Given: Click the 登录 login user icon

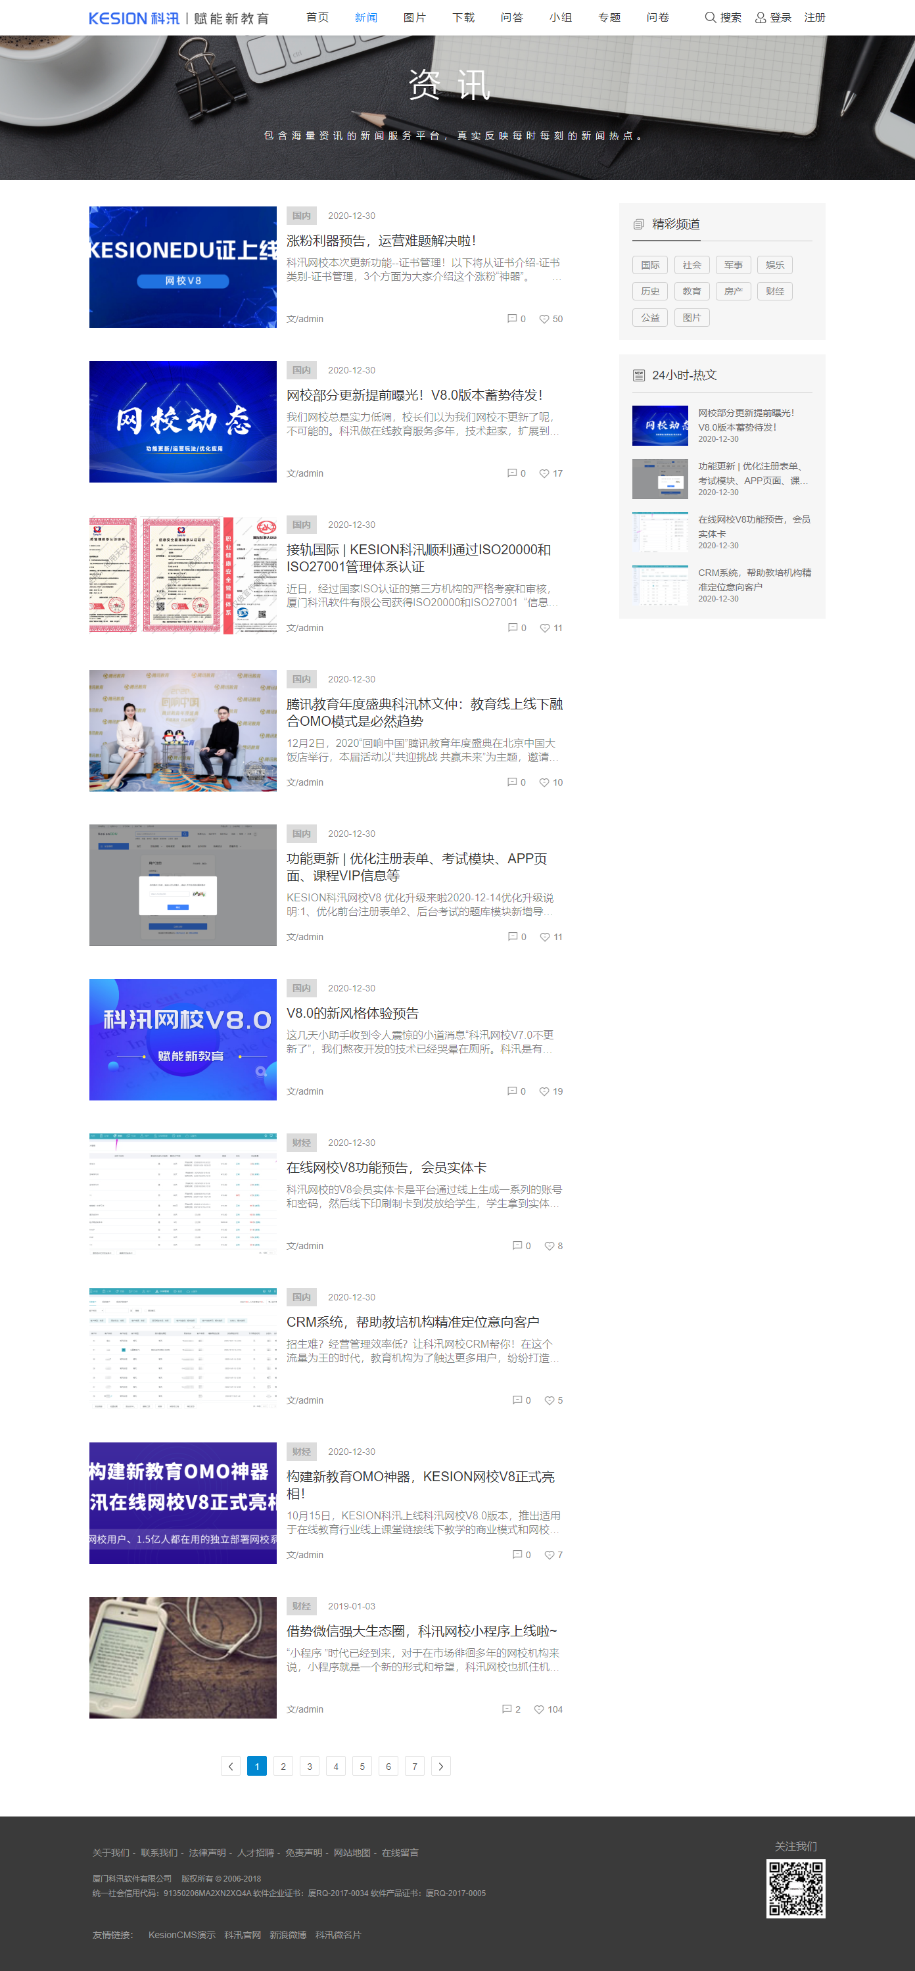Looking at the screenshot, I should (761, 18).
